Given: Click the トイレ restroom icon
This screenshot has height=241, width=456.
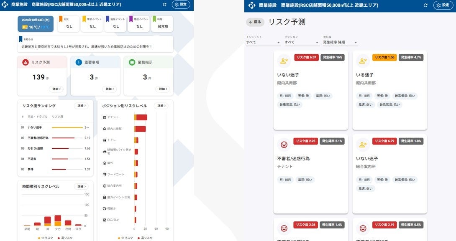Looking at the screenshot, I should (105, 140).
